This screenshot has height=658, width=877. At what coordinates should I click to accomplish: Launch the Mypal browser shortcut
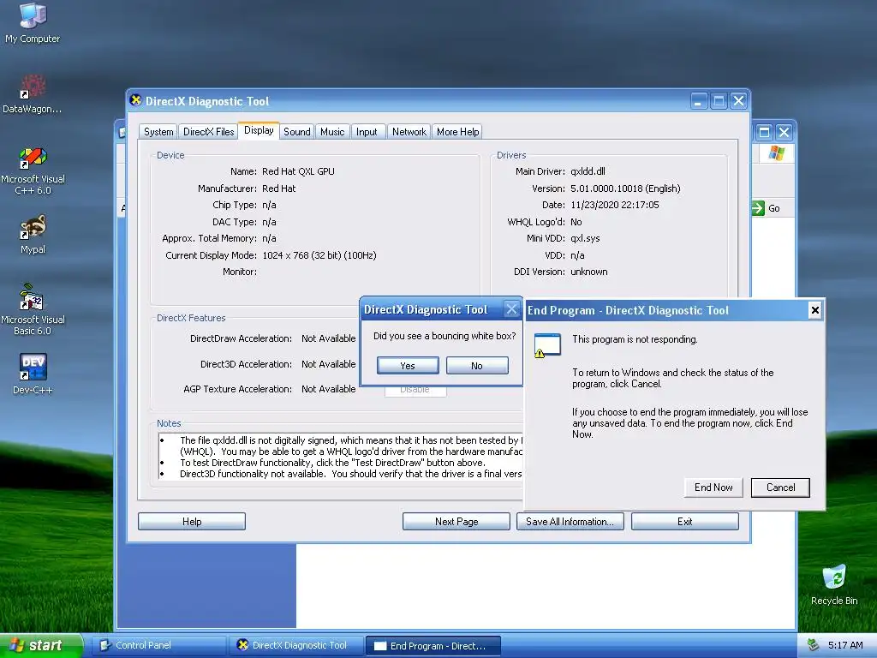pos(33,235)
